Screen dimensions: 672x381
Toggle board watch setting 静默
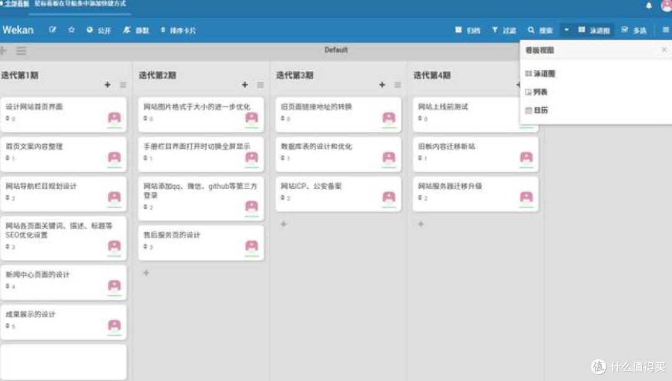click(136, 30)
